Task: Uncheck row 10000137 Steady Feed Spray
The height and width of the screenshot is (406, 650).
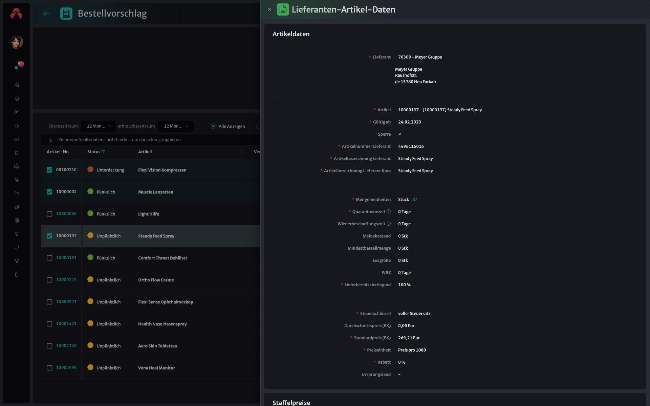Action: point(49,236)
